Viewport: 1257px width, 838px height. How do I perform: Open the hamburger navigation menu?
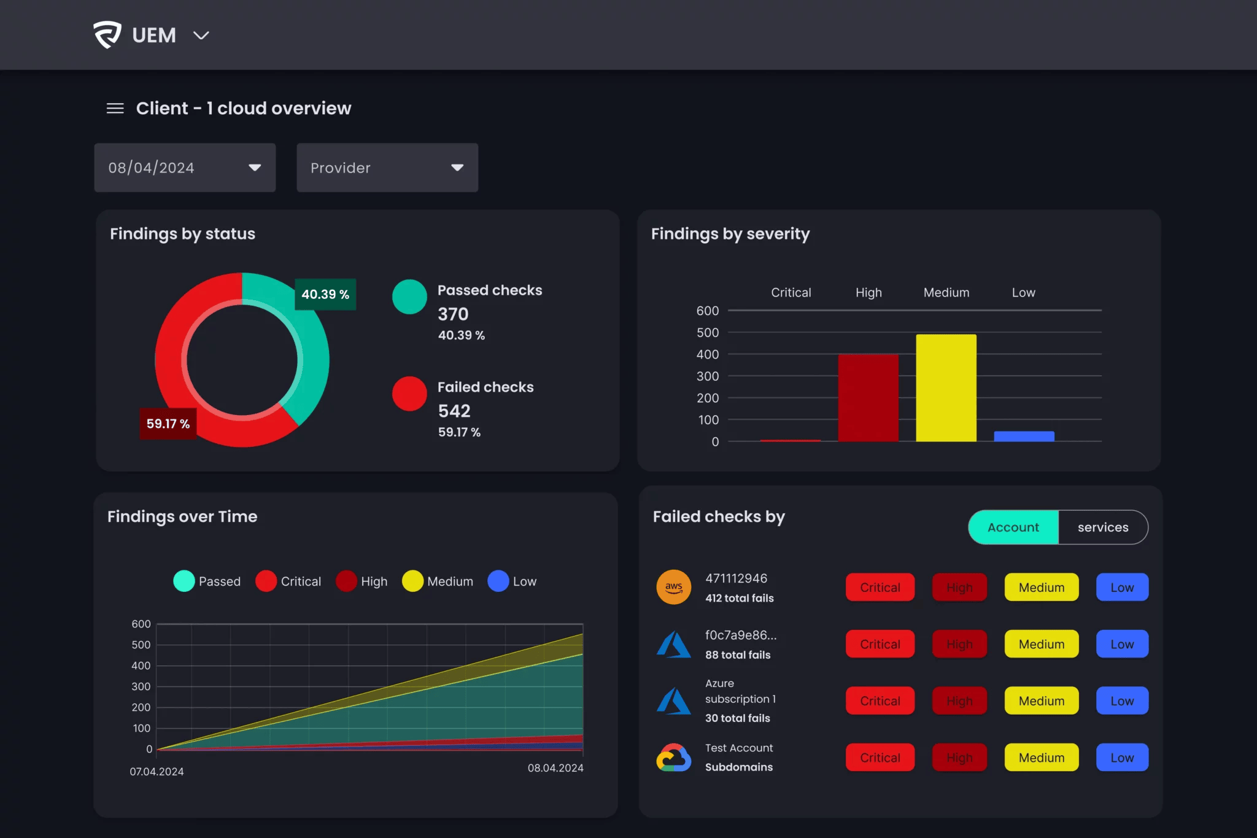[115, 108]
